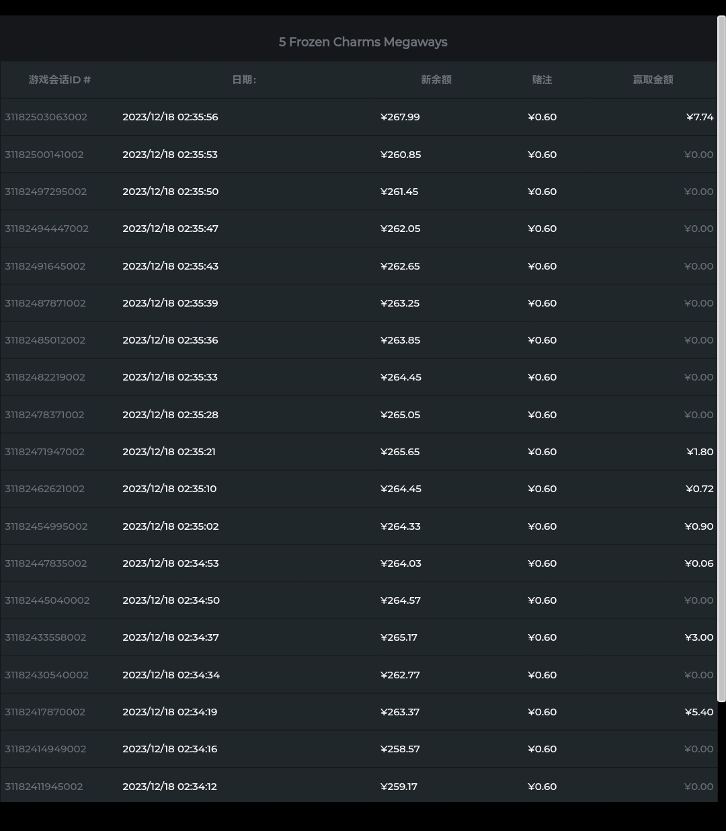Viewport: 726px width, 831px height.
Task: Open session ID 31182487871002
Action: pos(45,303)
